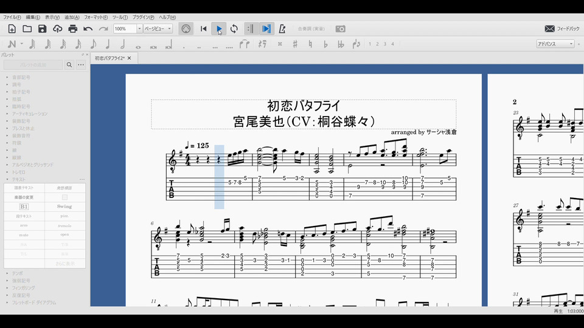584x328 pixels.
Task: Open note input mode arrow dropdown
Action: coord(22,44)
